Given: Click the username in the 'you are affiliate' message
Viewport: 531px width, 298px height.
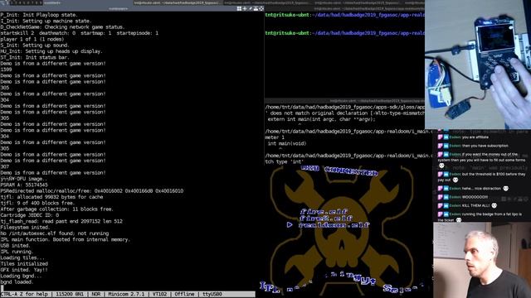Looking at the screenshot, I should (455, 137).
